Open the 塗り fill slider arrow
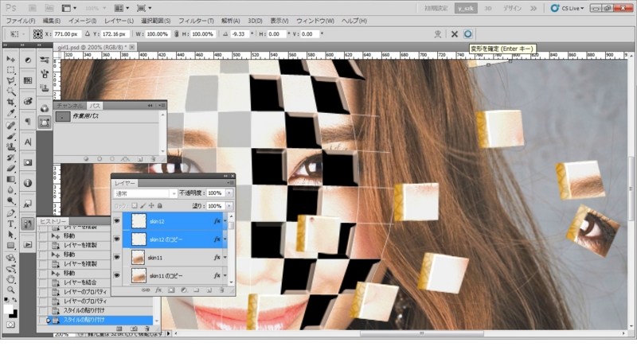The height and width of the screenshot is (358, 637). [x=229, y=206]
